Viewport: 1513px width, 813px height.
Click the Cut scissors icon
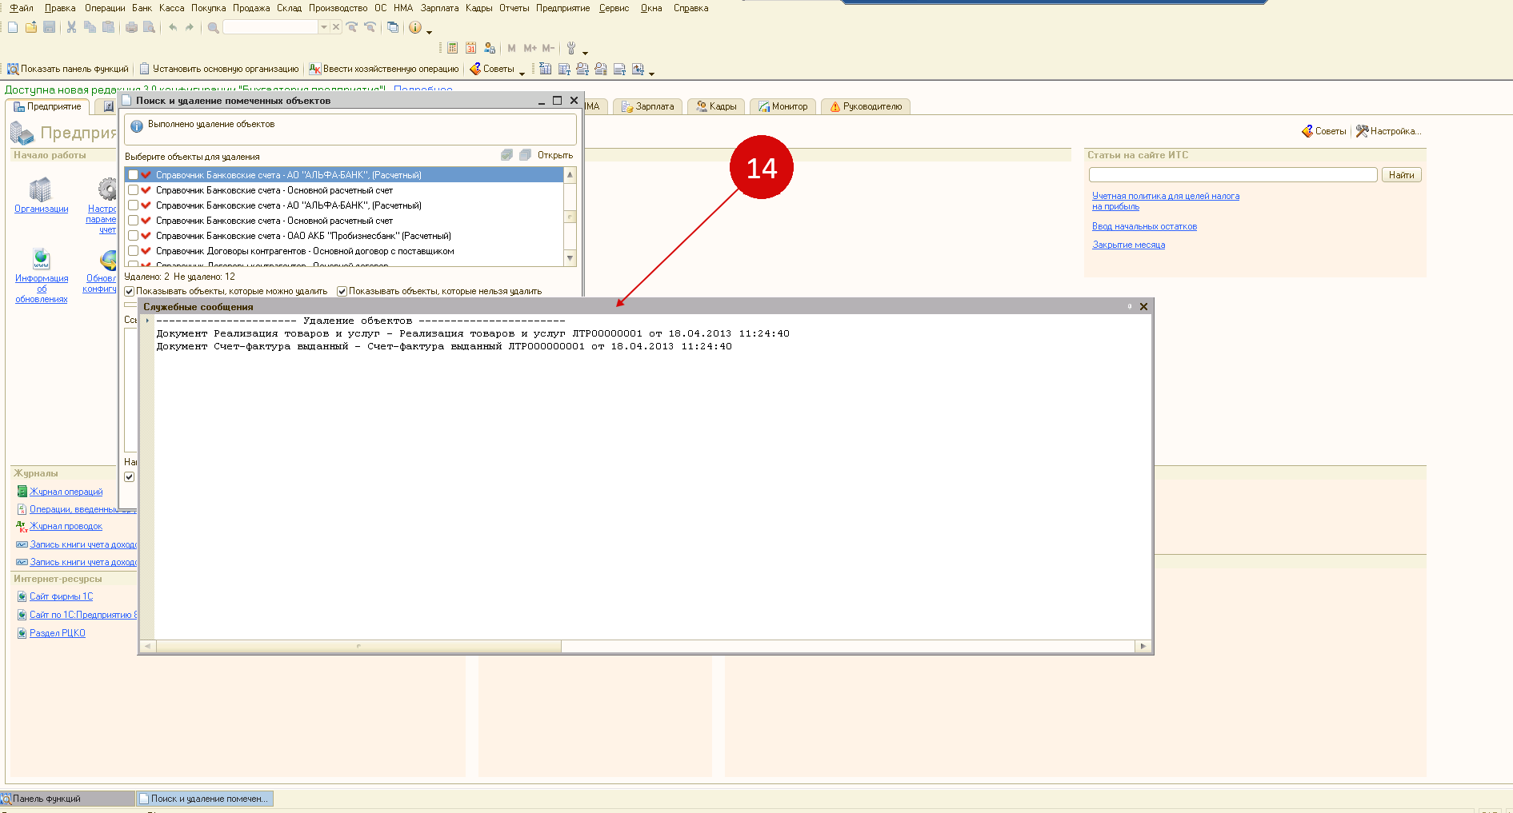click(x=71, y=27)
